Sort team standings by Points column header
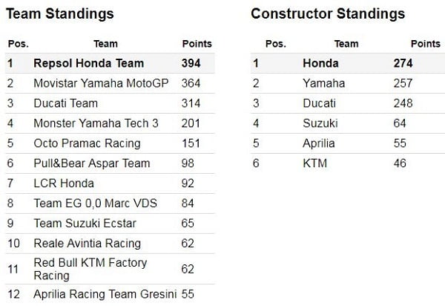This screenshot has height=306, width=445. click(196, 44)
